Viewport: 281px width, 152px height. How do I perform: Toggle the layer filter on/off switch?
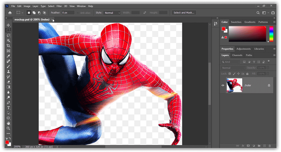[269, 61]
